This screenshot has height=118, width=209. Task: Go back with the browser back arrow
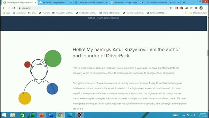coord(4,8)
